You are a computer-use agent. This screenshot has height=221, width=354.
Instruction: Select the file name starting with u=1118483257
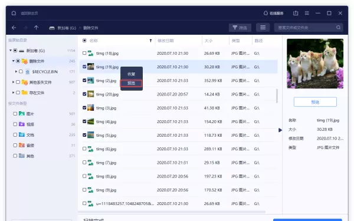coord(125,203)
